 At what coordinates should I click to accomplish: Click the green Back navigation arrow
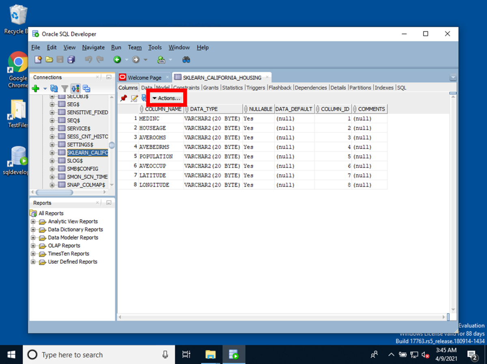click(117, 60)
